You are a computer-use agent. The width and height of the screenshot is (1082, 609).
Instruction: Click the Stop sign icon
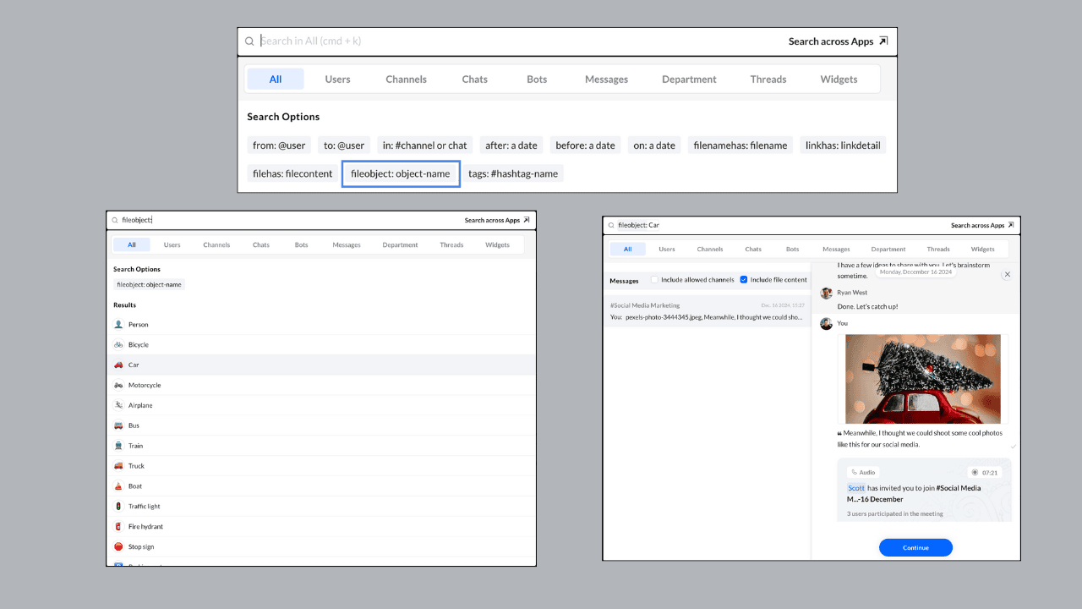(118, 547)
